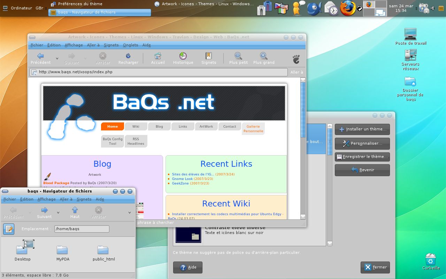
Task: Select the ArtWork tab on BaQs page
Action: click(x=206, y=127)
